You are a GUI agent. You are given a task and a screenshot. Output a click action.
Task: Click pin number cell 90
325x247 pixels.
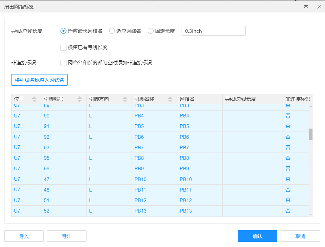point(64,116)
